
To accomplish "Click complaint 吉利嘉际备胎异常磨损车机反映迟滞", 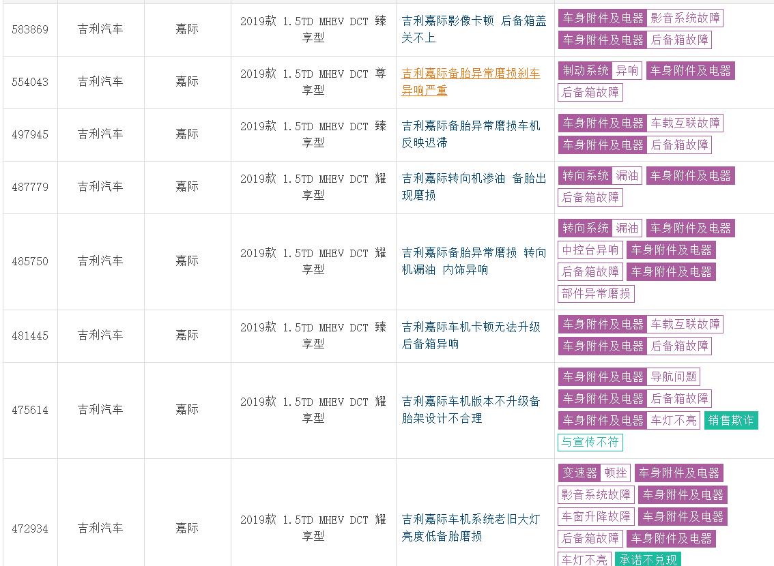I will (470, 134).
